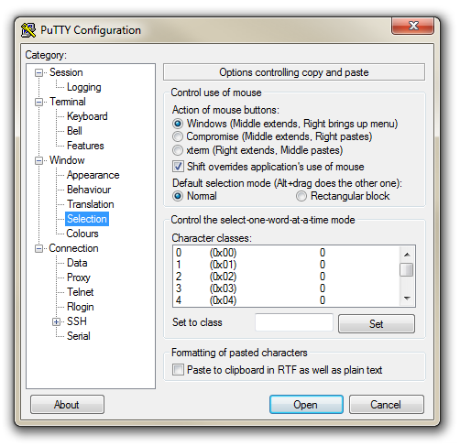Click the Cancel button
The image size is (460, 446).
tap(387, 405)
